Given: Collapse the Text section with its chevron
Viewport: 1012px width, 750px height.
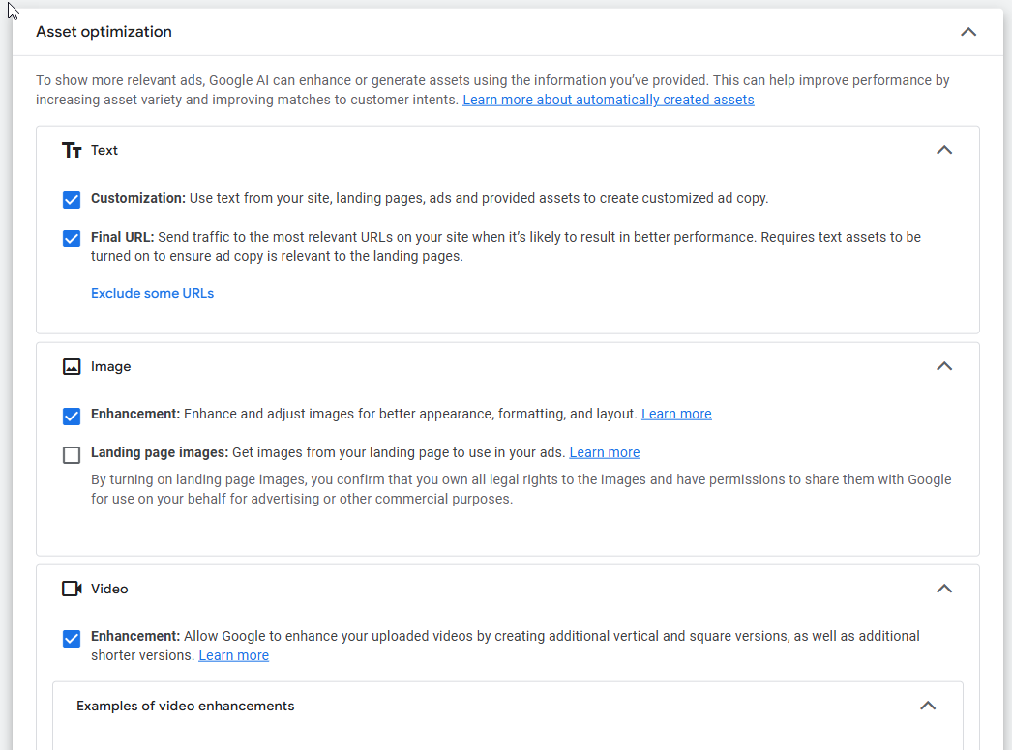Looking at the screenshot, I should point(944,150).
